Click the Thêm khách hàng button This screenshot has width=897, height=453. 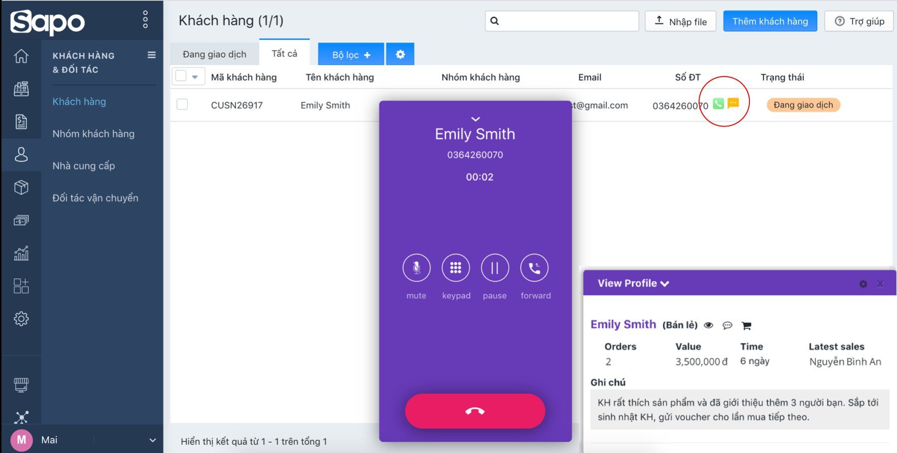pos(769,21)
